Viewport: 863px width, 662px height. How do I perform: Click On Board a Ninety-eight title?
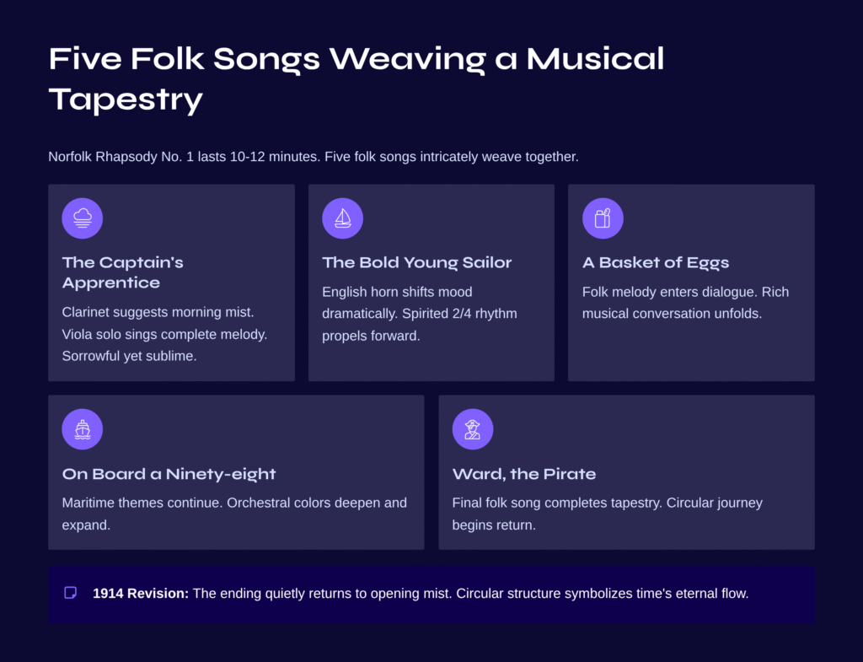pos(169,474)
